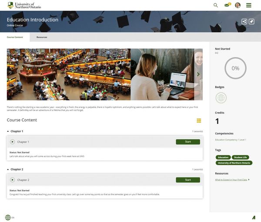
Task: Click the 0% progress circle
Action: 235,68
